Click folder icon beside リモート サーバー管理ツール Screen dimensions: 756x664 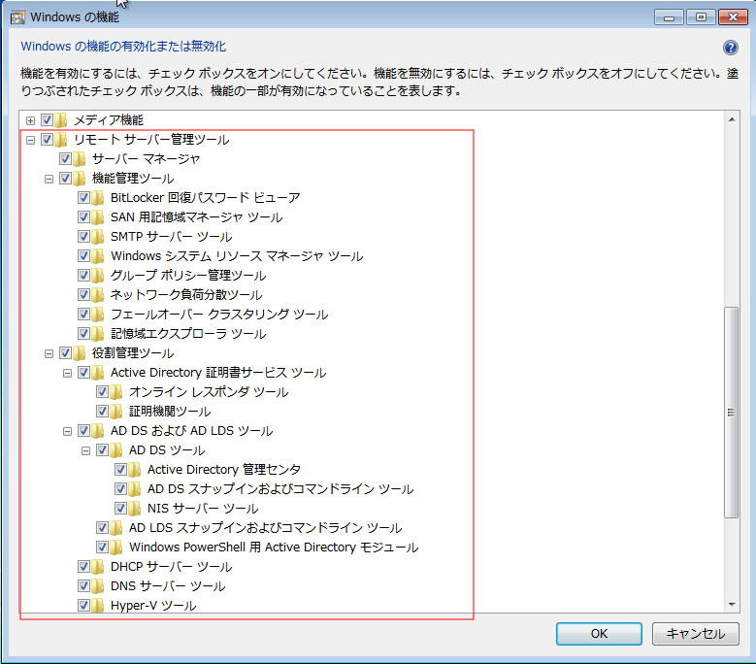click(x=61, y=140)
